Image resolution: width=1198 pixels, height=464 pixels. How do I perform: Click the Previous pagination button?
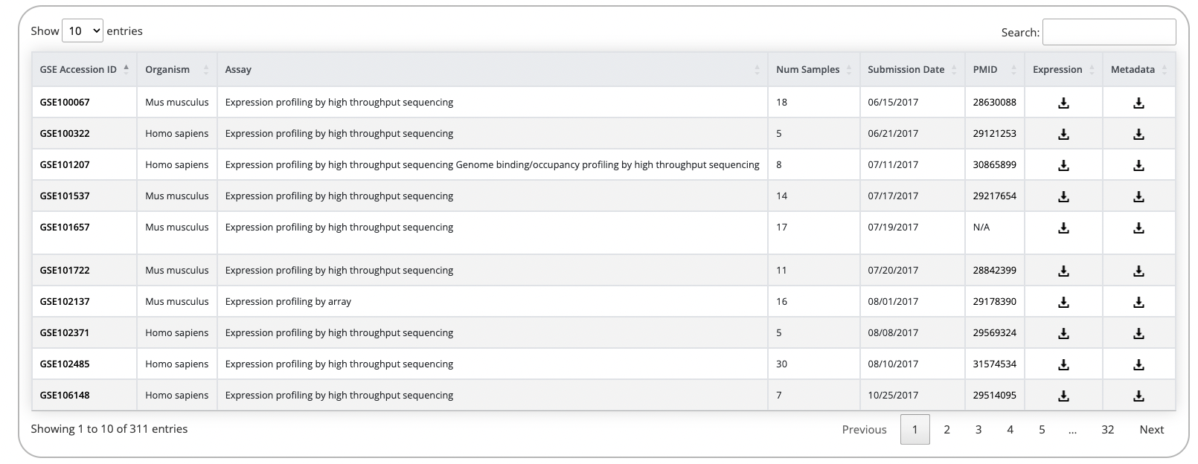pyautogui.click(x=864, y=430)
